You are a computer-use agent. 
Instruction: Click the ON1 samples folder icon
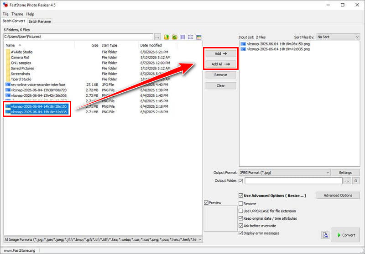[8, 63]
